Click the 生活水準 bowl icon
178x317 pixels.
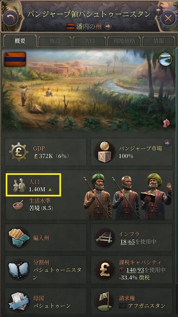click(x=18, y=205)
